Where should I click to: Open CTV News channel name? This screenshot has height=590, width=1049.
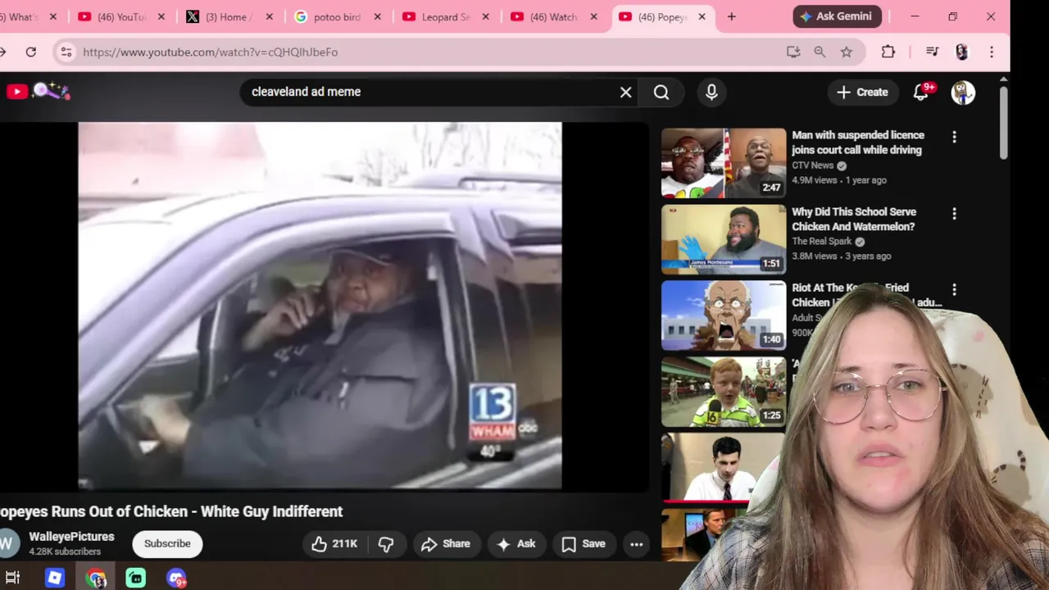[812, 165]
